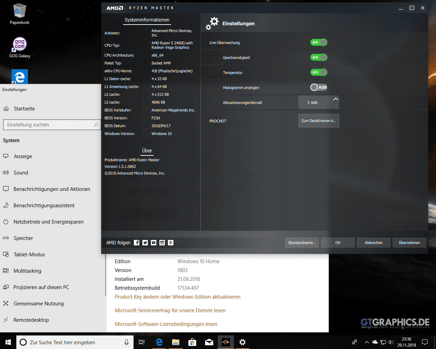Open AMD's Instagram page icon
This screenshot has height=349, width=436.
(162, 243)
